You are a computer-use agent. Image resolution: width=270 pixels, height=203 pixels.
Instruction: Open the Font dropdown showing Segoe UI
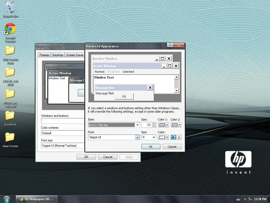(114, 137)
